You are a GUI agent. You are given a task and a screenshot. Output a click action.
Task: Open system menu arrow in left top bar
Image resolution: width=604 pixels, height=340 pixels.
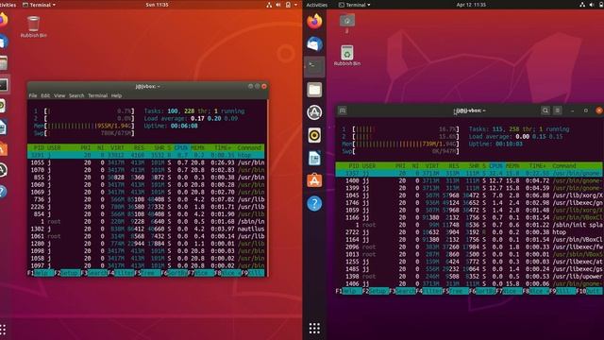[295, 5]
